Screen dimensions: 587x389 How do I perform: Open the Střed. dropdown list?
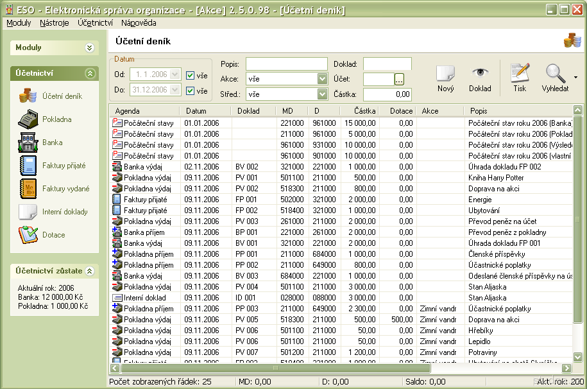322,94
